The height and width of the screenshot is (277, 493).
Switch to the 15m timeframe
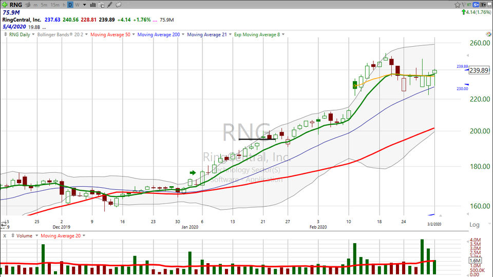click(55, 5)
